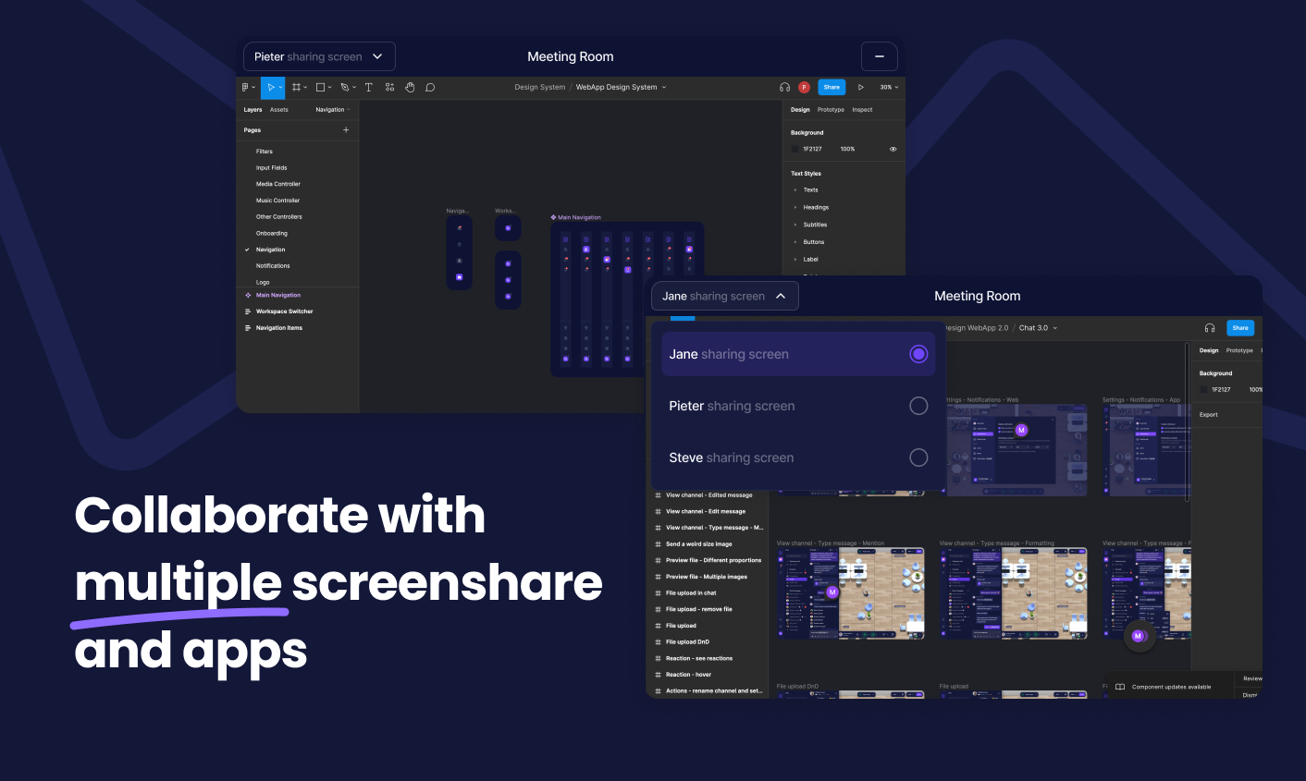The width and height of the screenshot is (1306, 781).
Task: Click the Component updates available notice
Action: (1171, 687)
